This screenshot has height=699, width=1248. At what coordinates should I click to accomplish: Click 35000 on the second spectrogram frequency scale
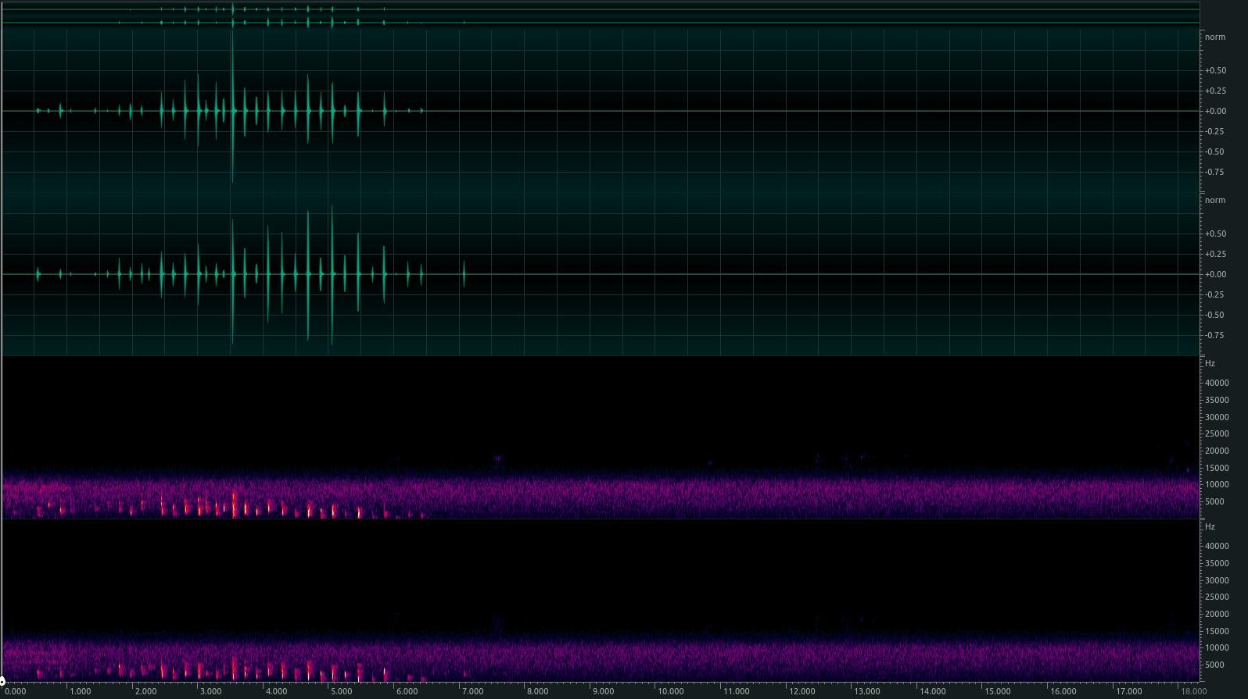click(x=1217, y=563)
